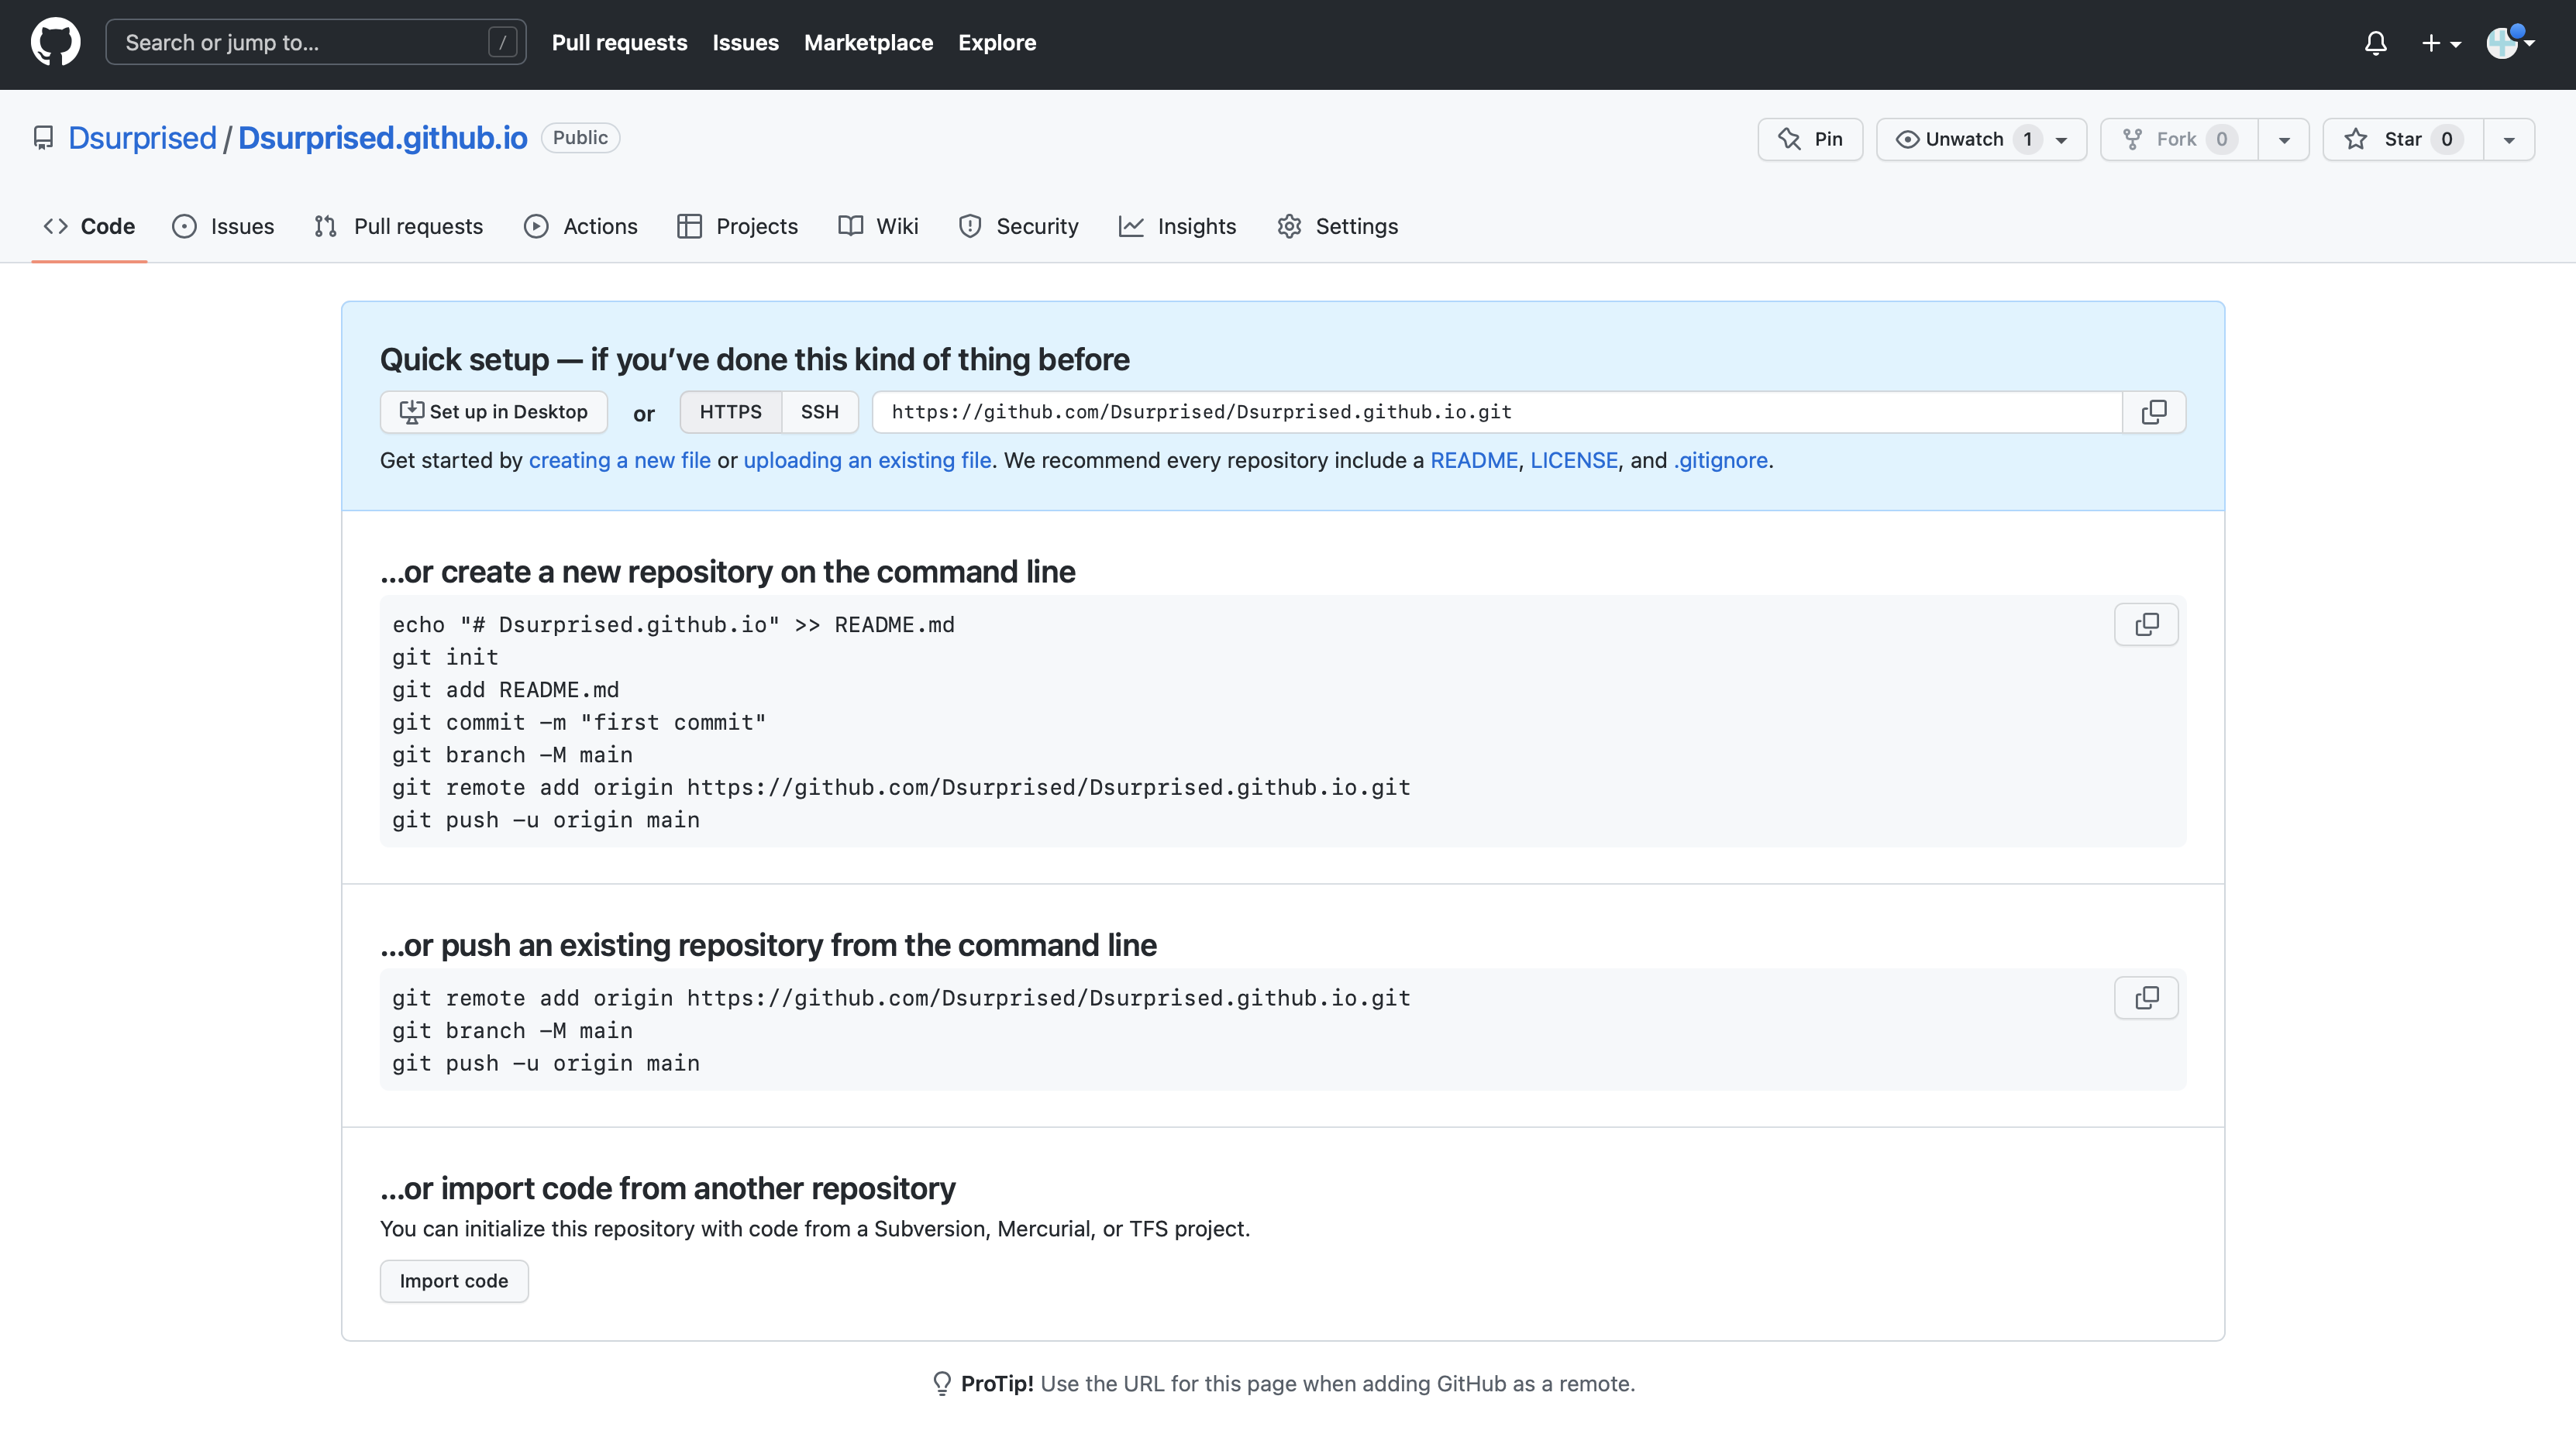This screenshot has height=1444, width=2576.
Task: Click the Import code button
Action: point(453,1280)
